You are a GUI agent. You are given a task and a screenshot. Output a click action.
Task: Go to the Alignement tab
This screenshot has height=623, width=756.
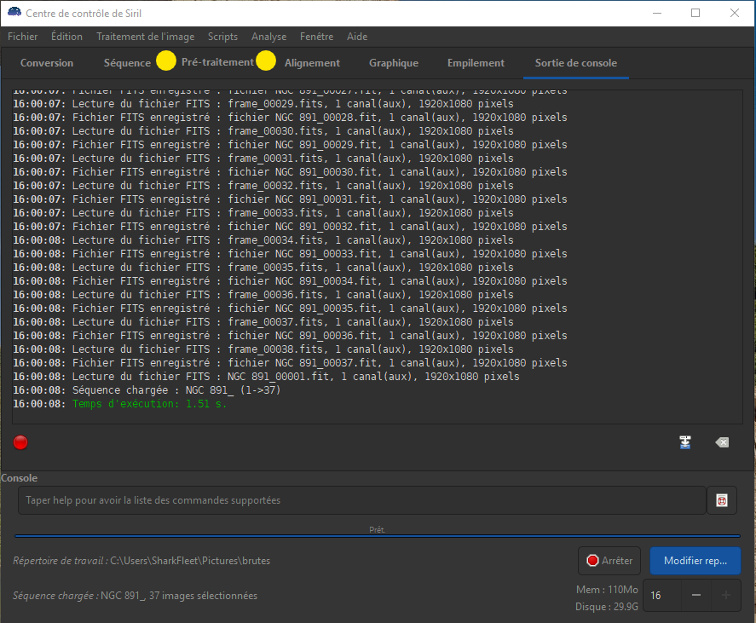click(312, 63)
